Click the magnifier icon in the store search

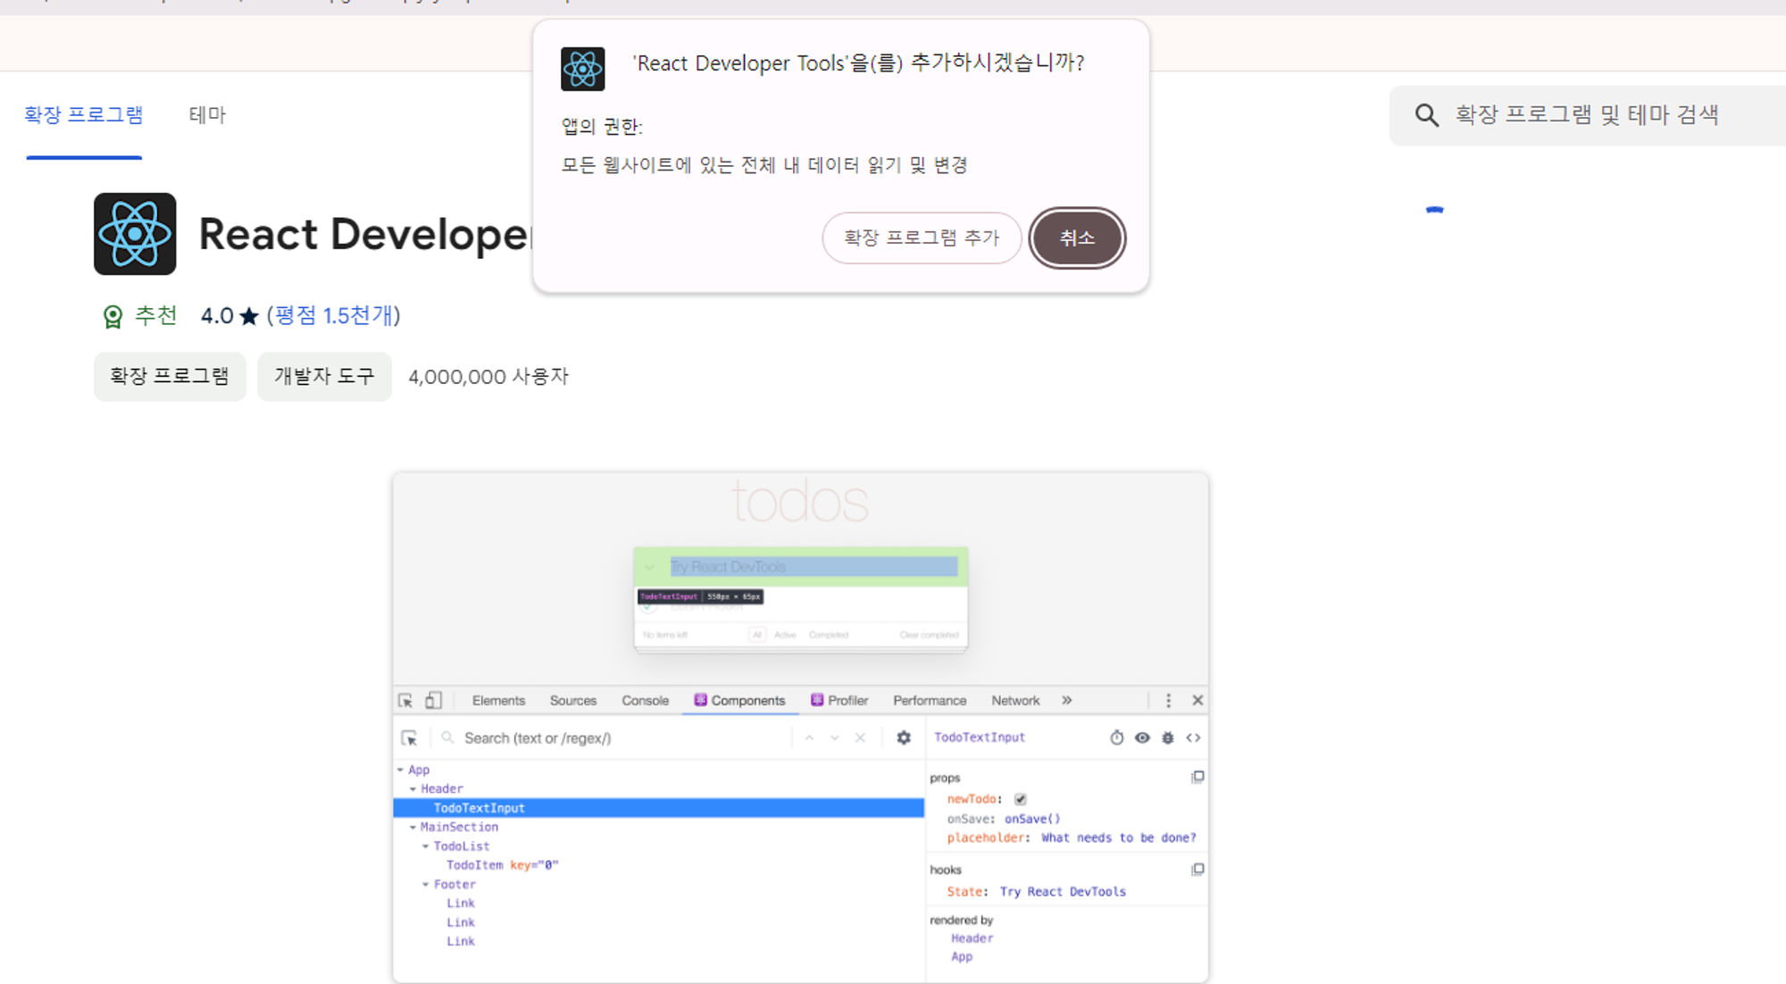tap(1426, 115)
